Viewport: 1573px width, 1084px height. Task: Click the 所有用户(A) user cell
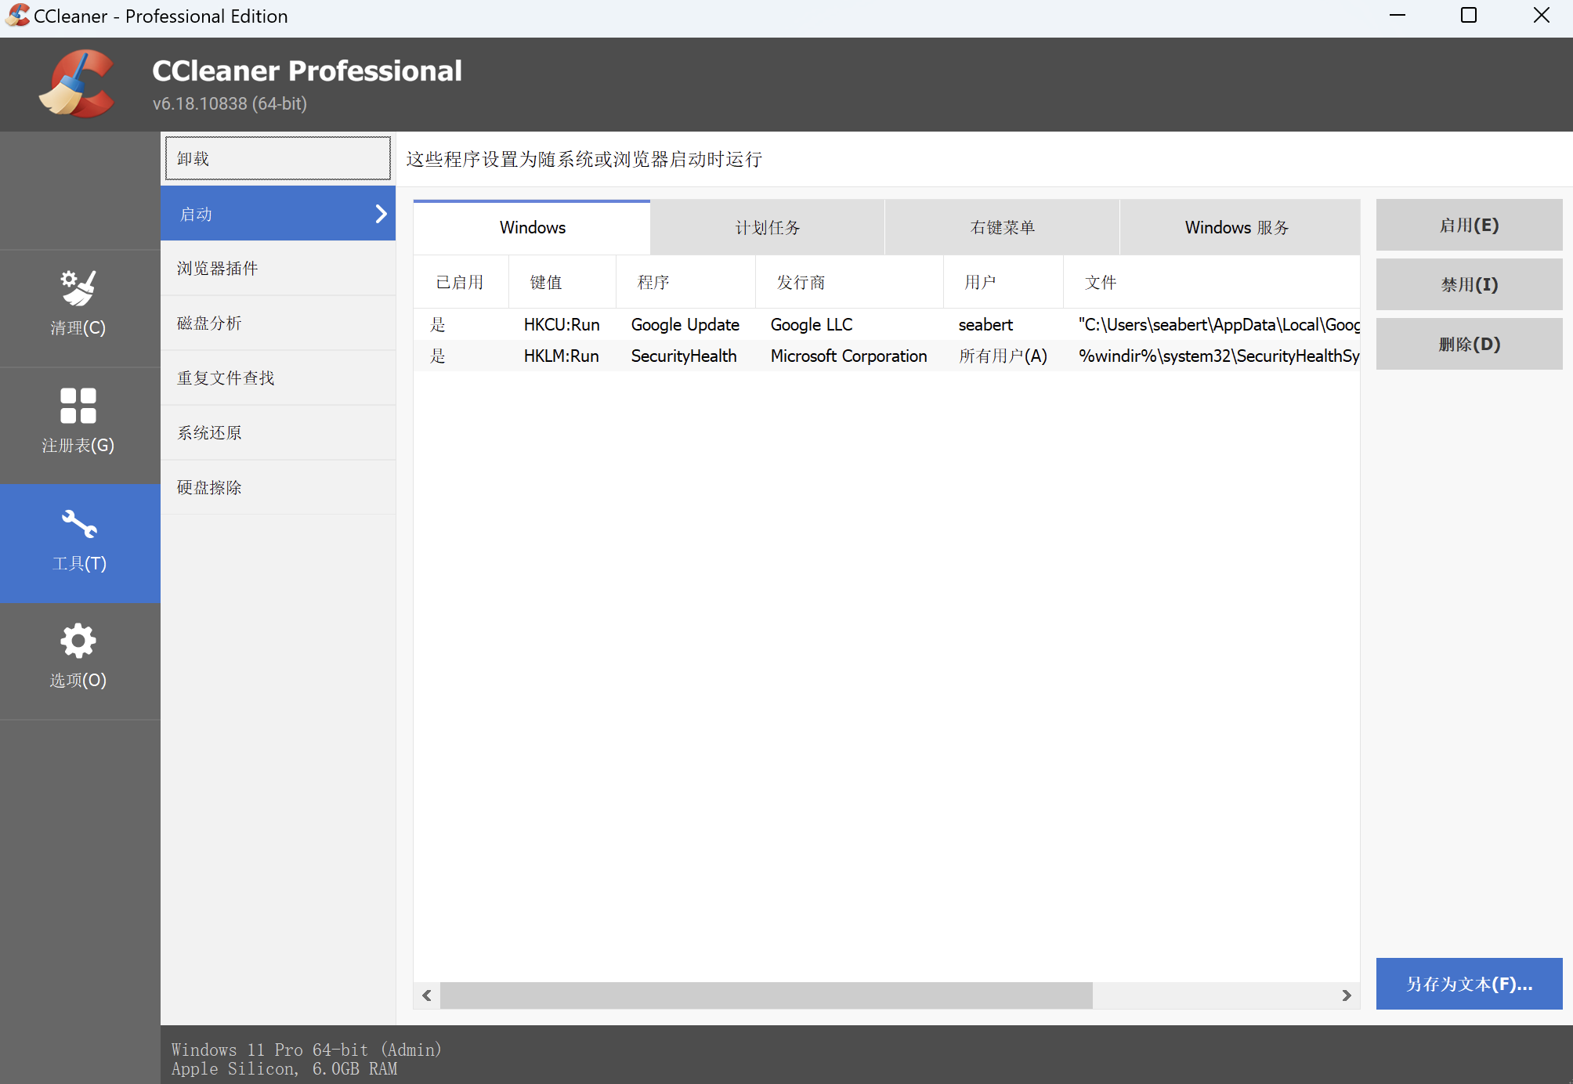[x=1003, y=356]
